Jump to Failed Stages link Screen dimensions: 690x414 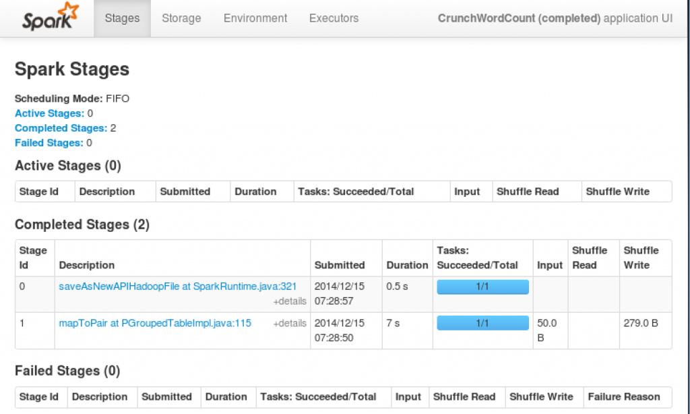point(49,143)
